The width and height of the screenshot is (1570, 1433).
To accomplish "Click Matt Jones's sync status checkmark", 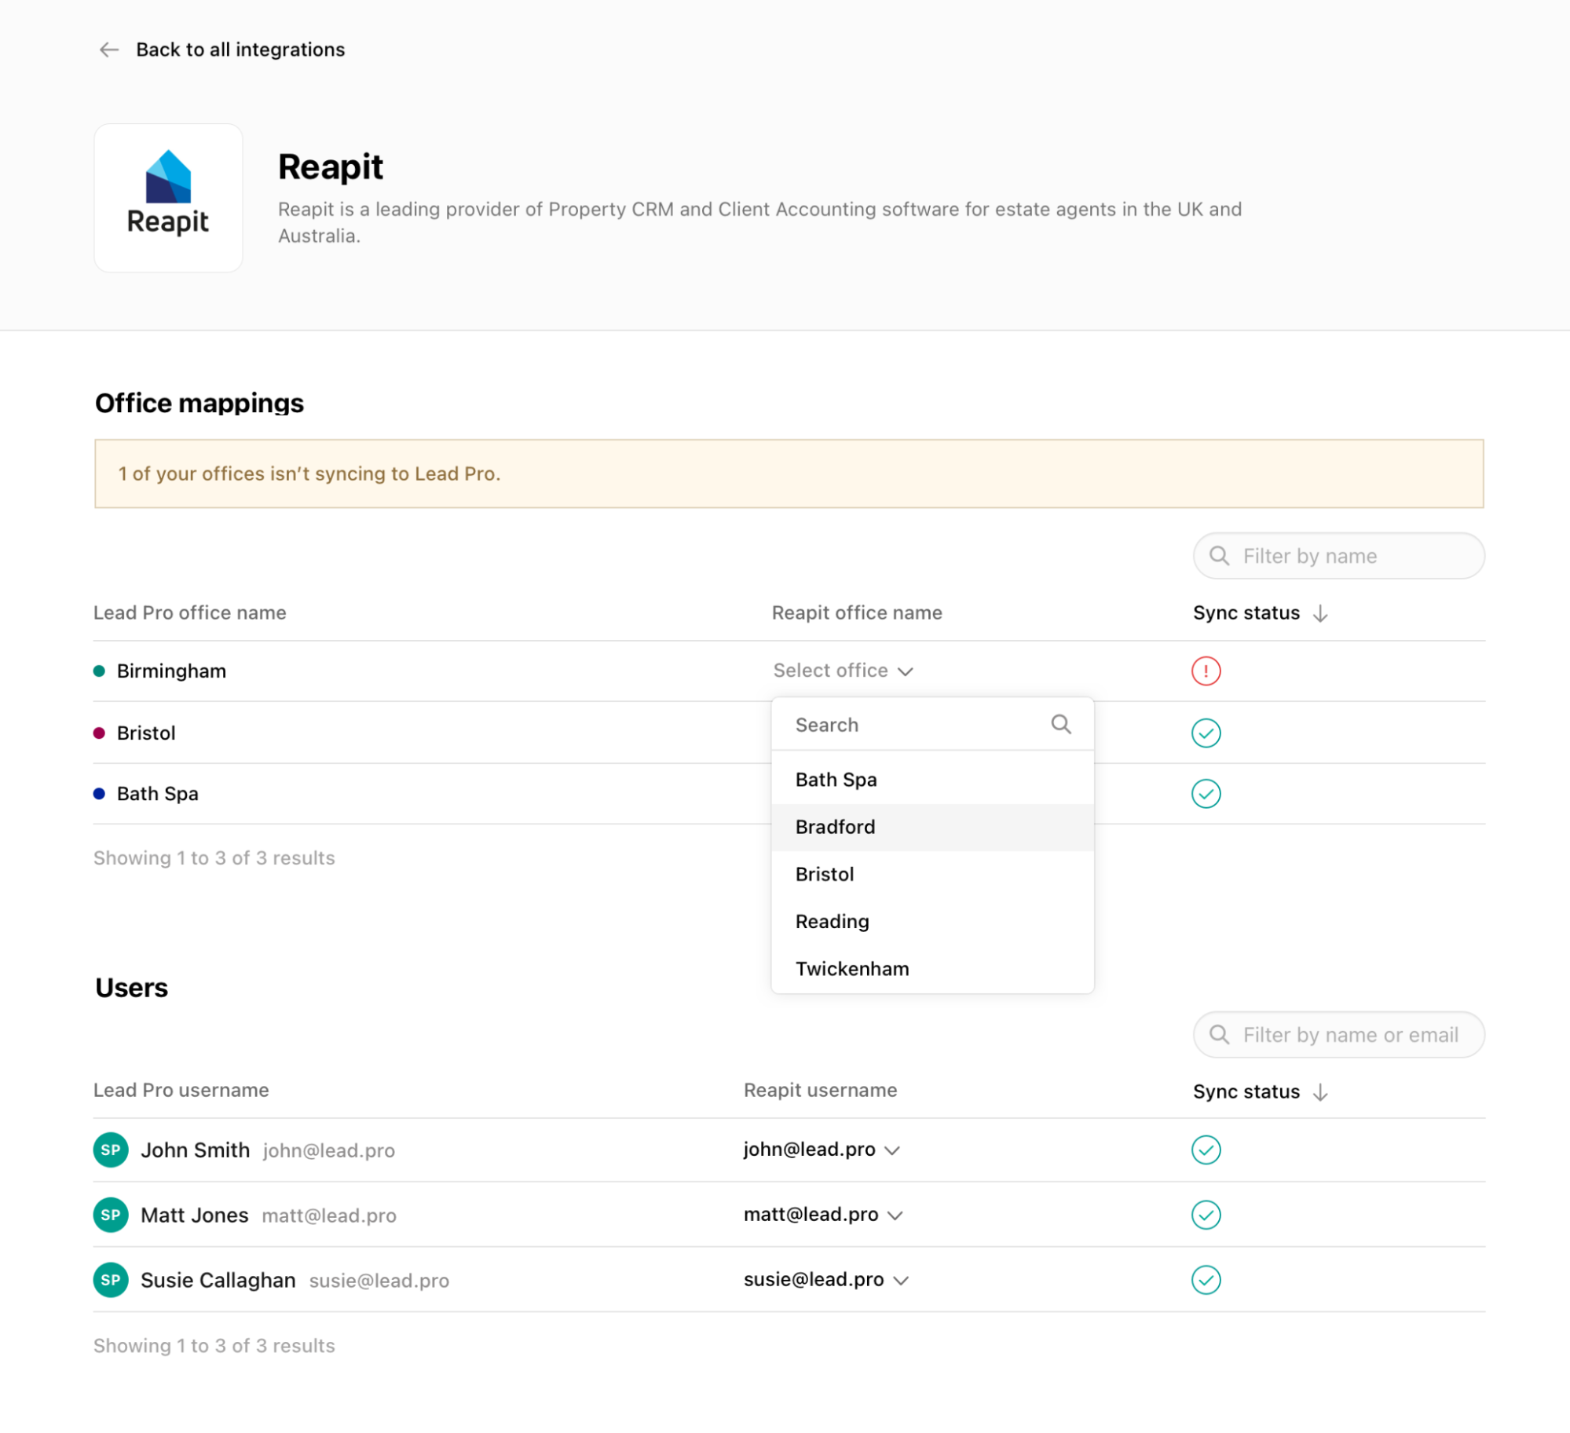I will coord(1206,1215).
